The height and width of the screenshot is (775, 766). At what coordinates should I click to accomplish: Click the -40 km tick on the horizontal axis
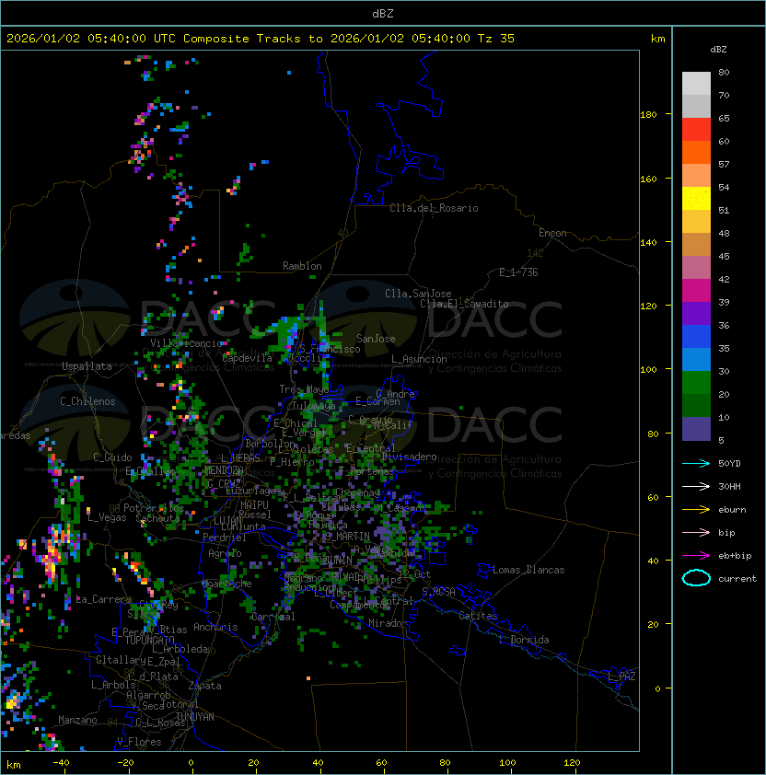(61, 763)
